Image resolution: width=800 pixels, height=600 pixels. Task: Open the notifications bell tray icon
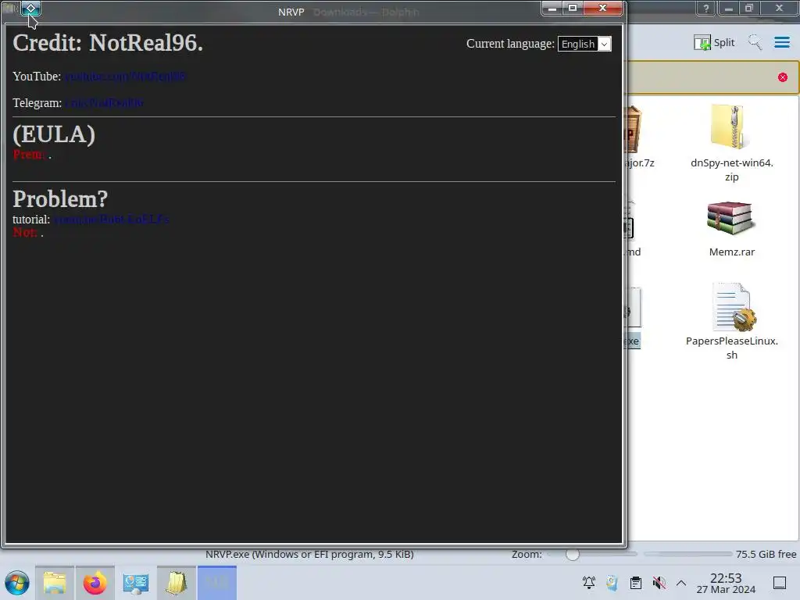tap(589, 583)
